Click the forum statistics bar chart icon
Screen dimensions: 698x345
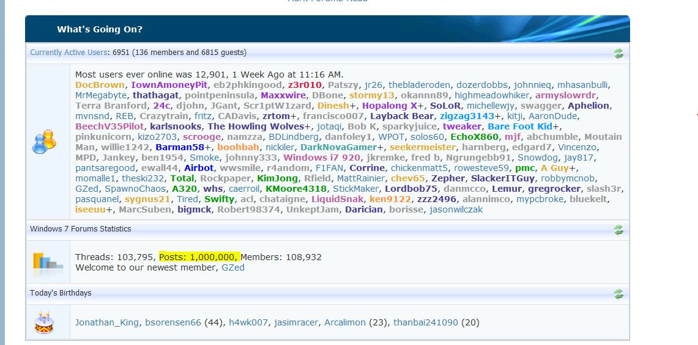click(x=48, y=263)
